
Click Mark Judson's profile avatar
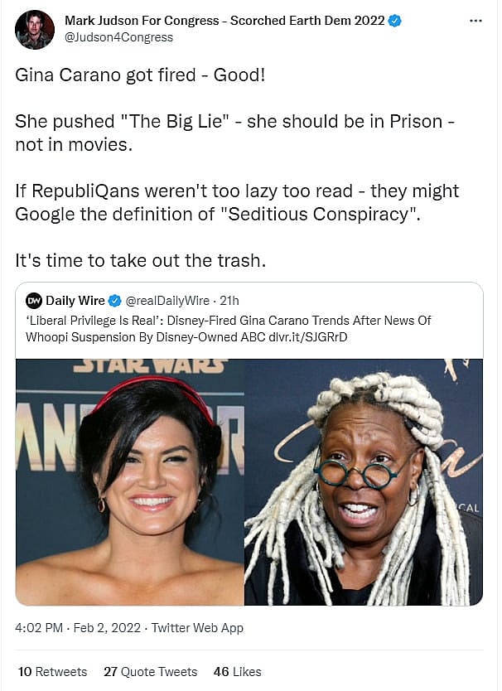pyautogui.click(x=34, y=29)
